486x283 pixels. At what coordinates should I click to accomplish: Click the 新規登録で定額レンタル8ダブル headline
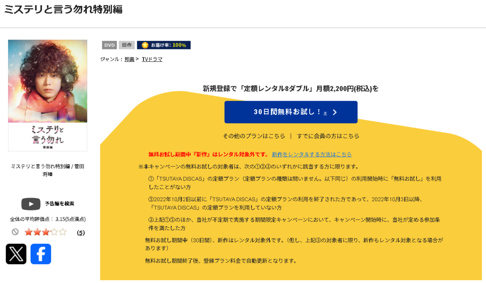[x=291, y=89]
